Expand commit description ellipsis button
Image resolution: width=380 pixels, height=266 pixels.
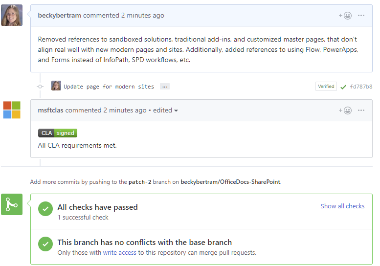(165, 87)
